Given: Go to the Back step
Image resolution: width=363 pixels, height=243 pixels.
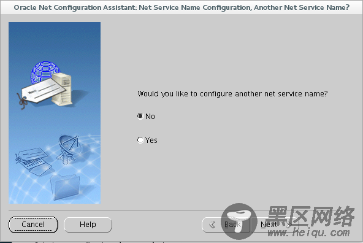Looking at the screenshot, I should coord(226,225).
